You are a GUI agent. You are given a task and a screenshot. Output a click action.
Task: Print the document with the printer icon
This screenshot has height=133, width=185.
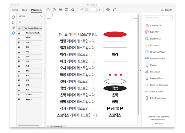[x=60, y=9]
